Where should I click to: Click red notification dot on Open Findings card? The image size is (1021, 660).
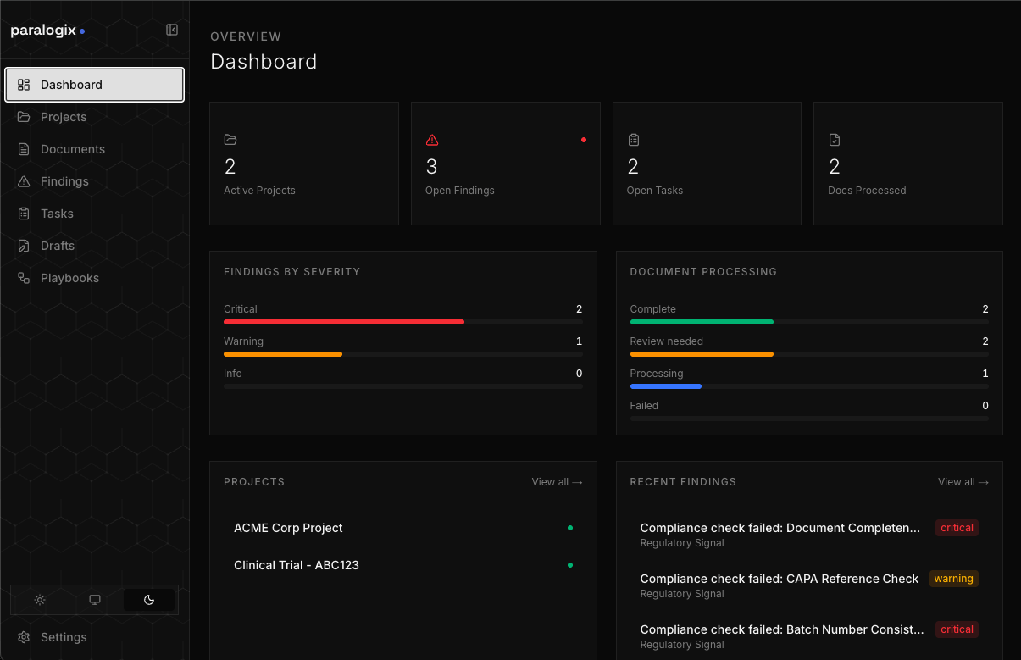[584, 140]
